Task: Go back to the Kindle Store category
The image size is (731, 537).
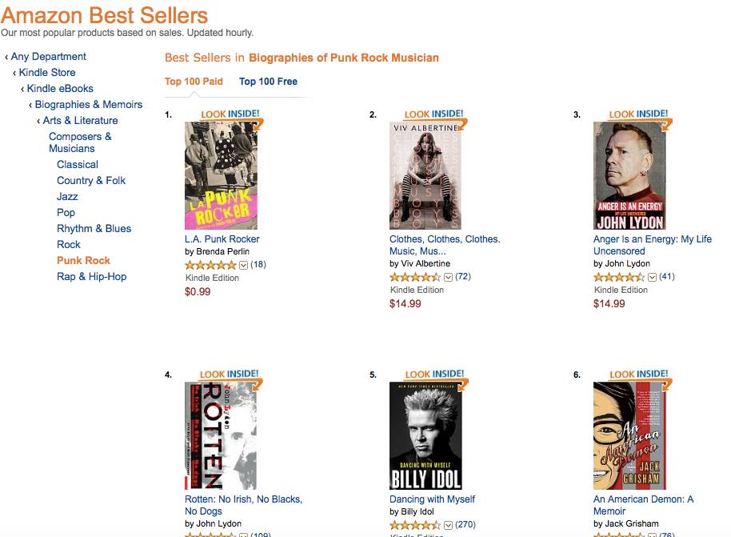Action: point(47,72)
